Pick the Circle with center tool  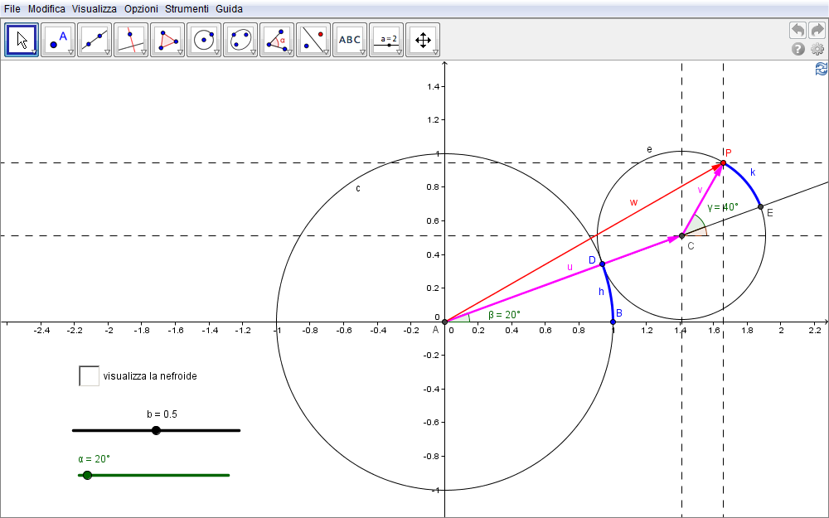pyautogui.click(x=204, y=39)
